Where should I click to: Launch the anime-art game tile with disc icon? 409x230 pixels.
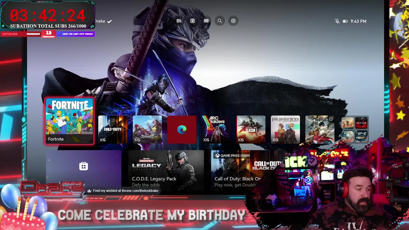click(x=320, y=129)
